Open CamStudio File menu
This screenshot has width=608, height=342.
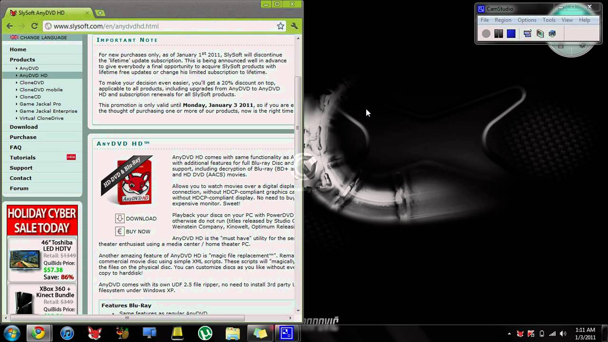484,20
